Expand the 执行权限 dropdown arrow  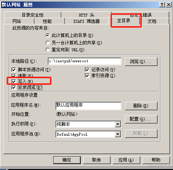[x=118, y=124]
